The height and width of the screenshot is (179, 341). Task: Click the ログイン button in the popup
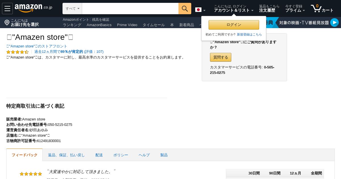tap(234, 25)
